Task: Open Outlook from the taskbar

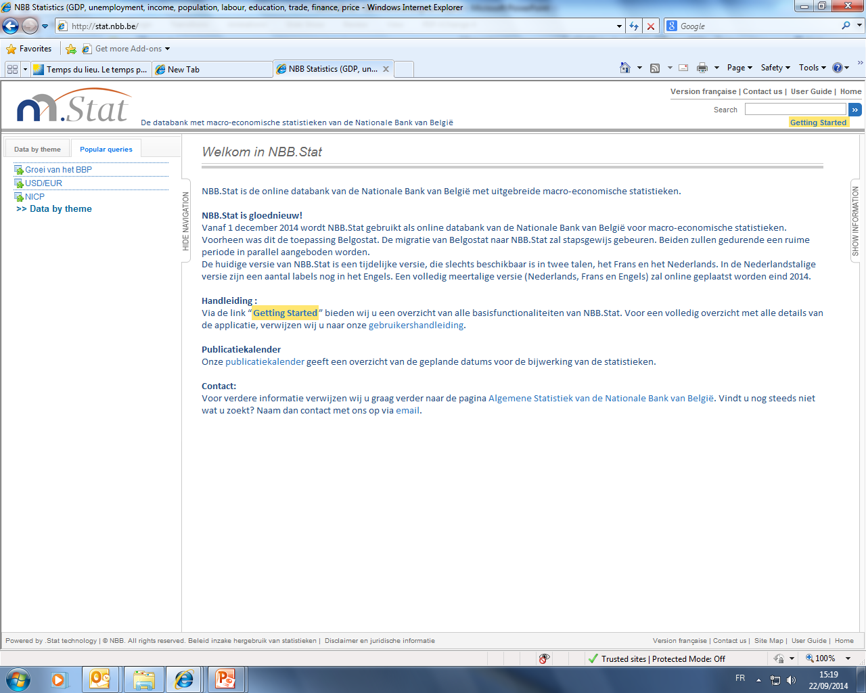Action: point(100,679)
